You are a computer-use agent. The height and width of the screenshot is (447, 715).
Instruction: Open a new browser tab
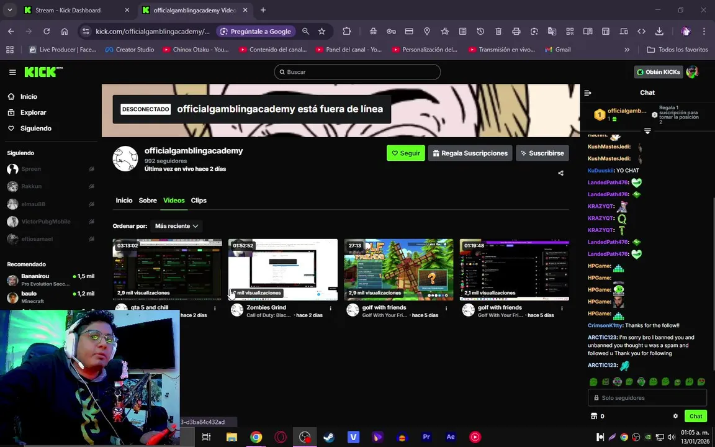coord(263,10)
